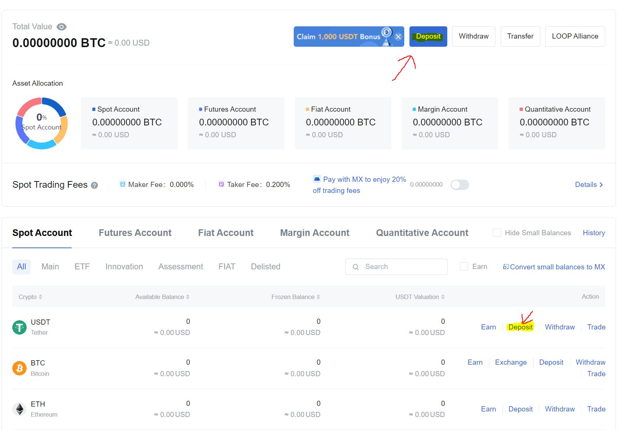Click the Taker Fee icon
Viewport: 642px width, 430px height.
pos(221,184)
